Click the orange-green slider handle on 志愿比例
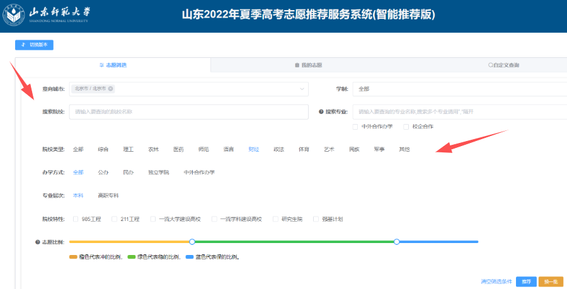 192,242
